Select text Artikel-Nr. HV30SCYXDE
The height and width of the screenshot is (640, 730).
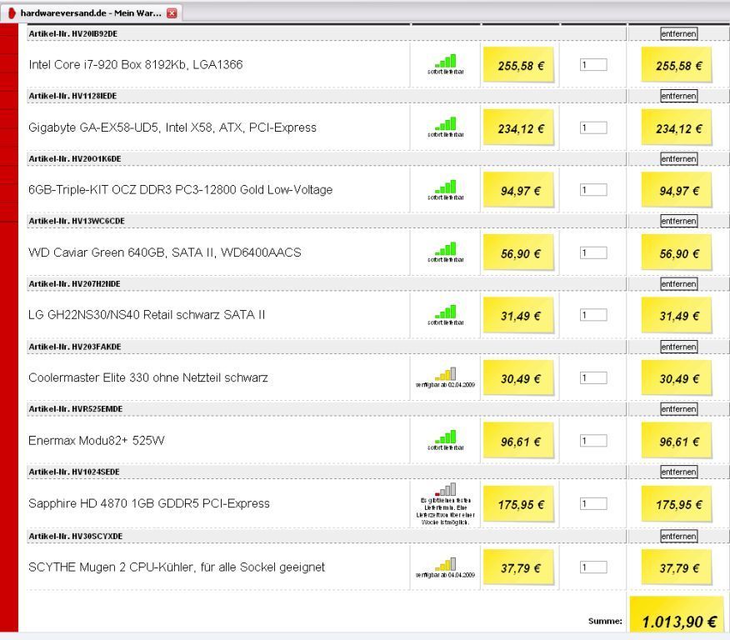click(x=76, y=536)
